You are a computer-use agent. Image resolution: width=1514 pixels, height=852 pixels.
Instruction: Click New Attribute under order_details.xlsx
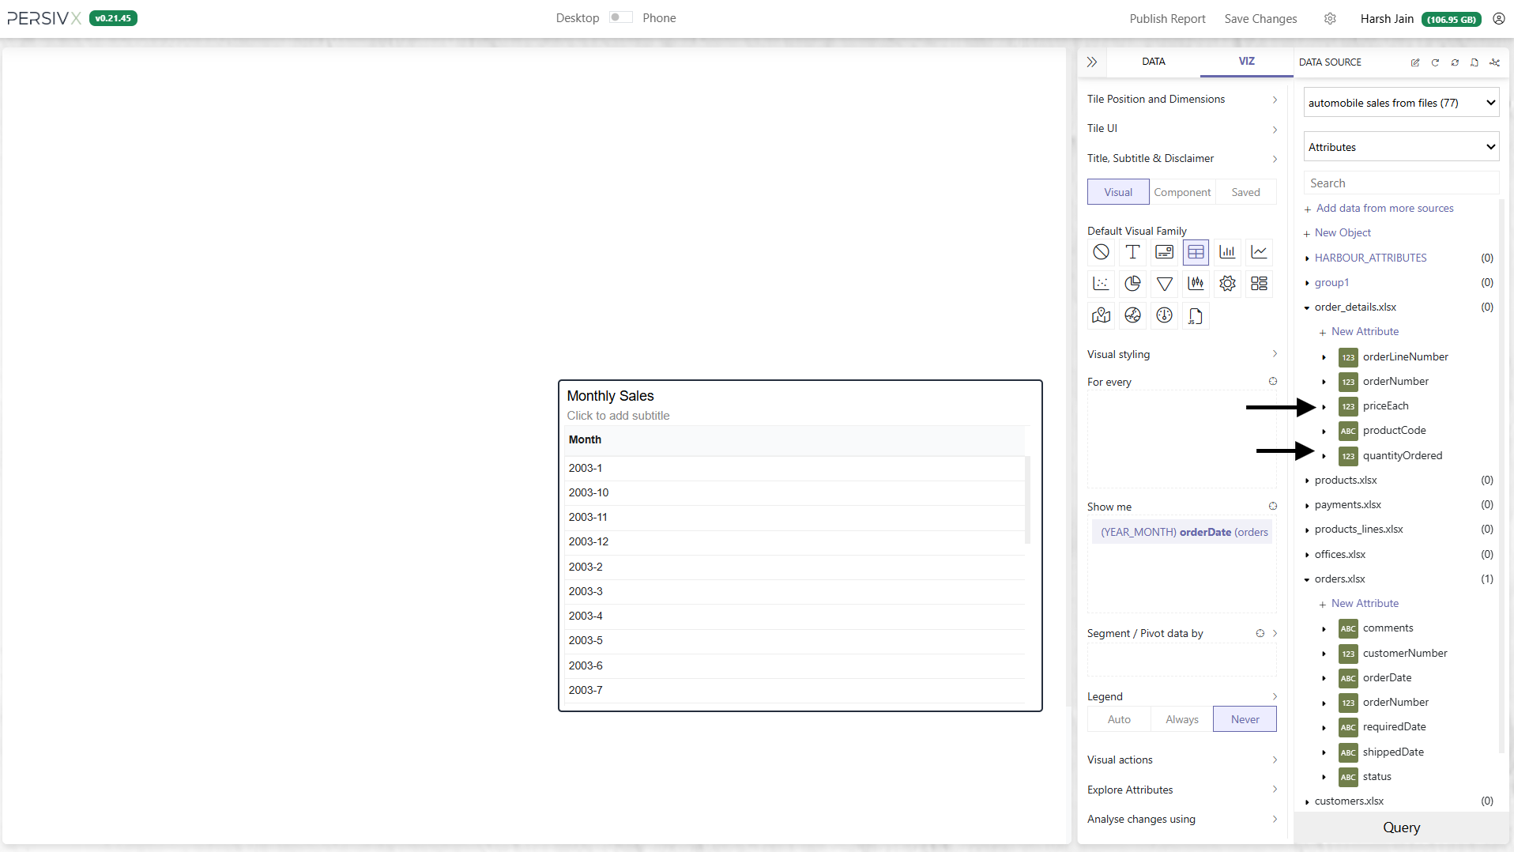(x=1365, y=331)
